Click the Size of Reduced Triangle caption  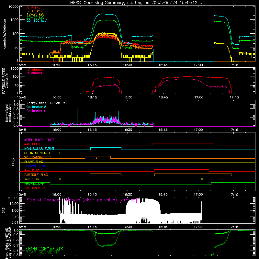pyautogui.click(x=82, y=200)
